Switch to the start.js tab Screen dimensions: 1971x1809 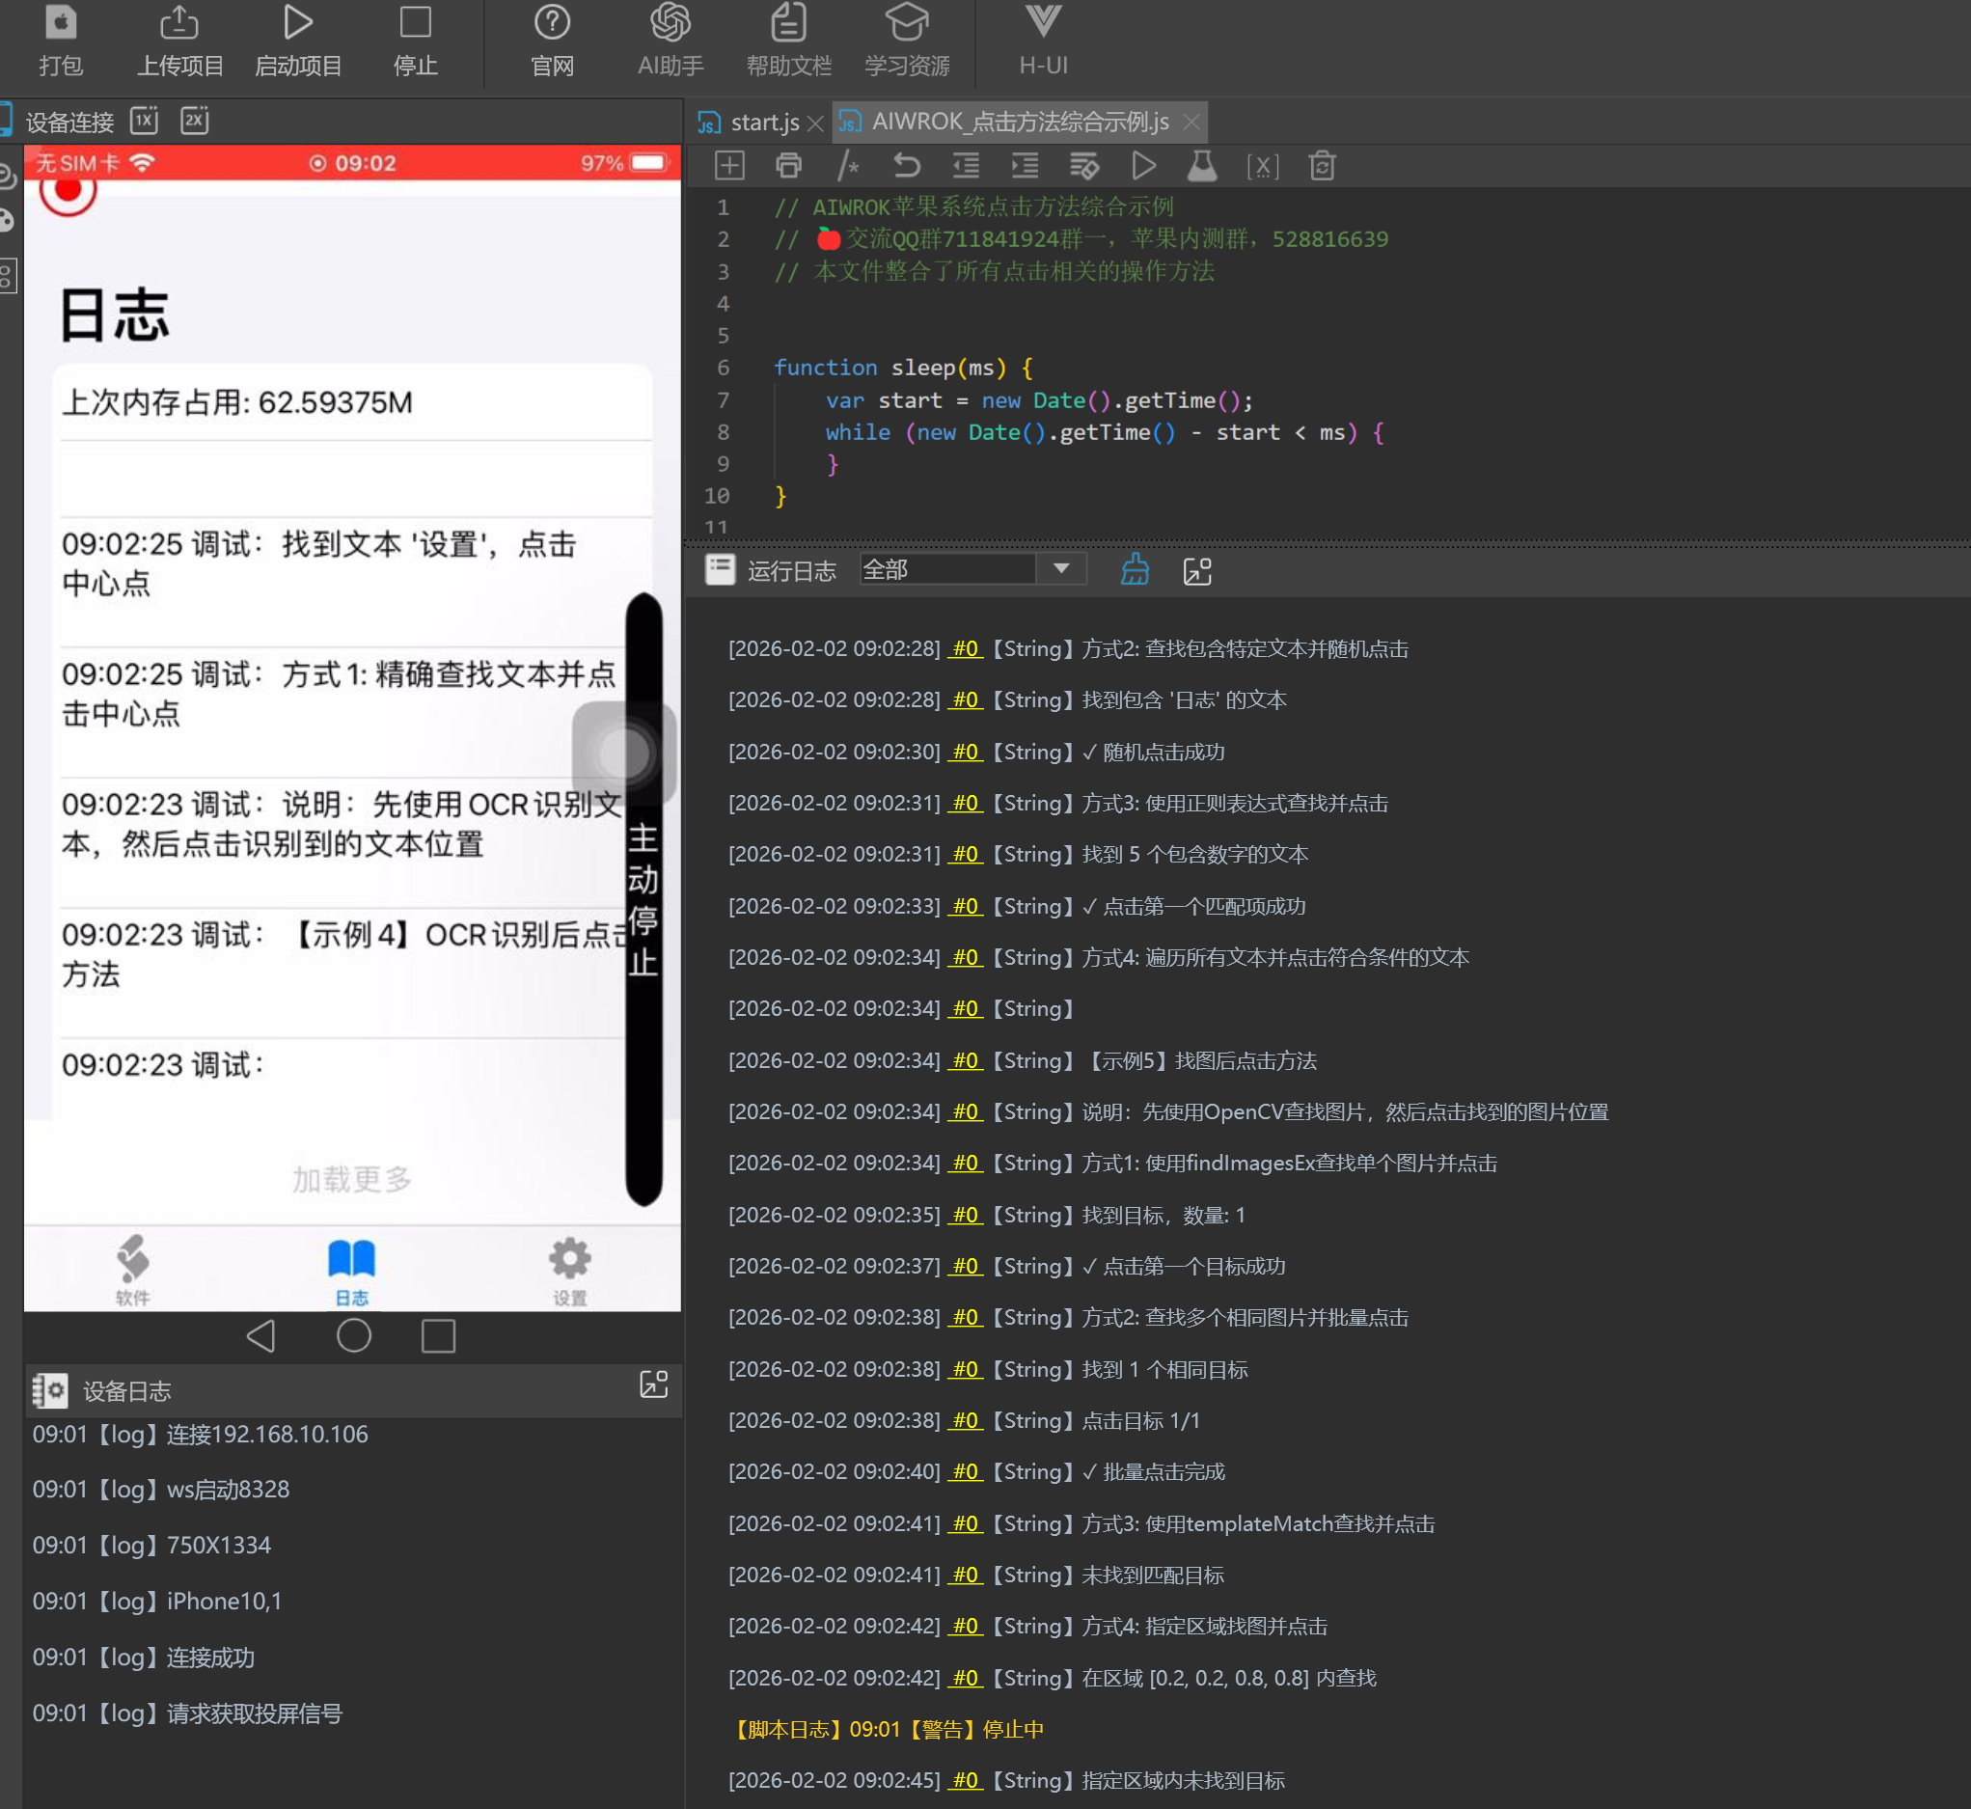click(764, 123)
